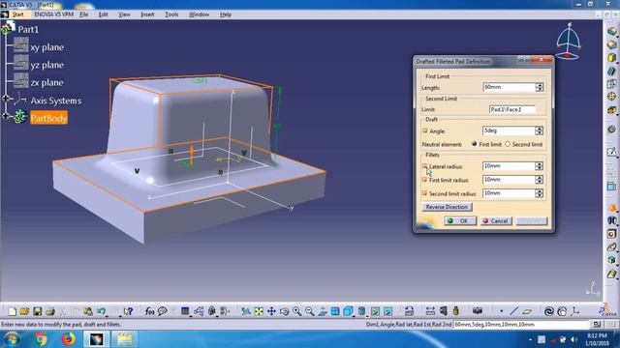Toggle the Second limit radius checkbox
Screen dimensions: 620x348
tap(425, 193)
